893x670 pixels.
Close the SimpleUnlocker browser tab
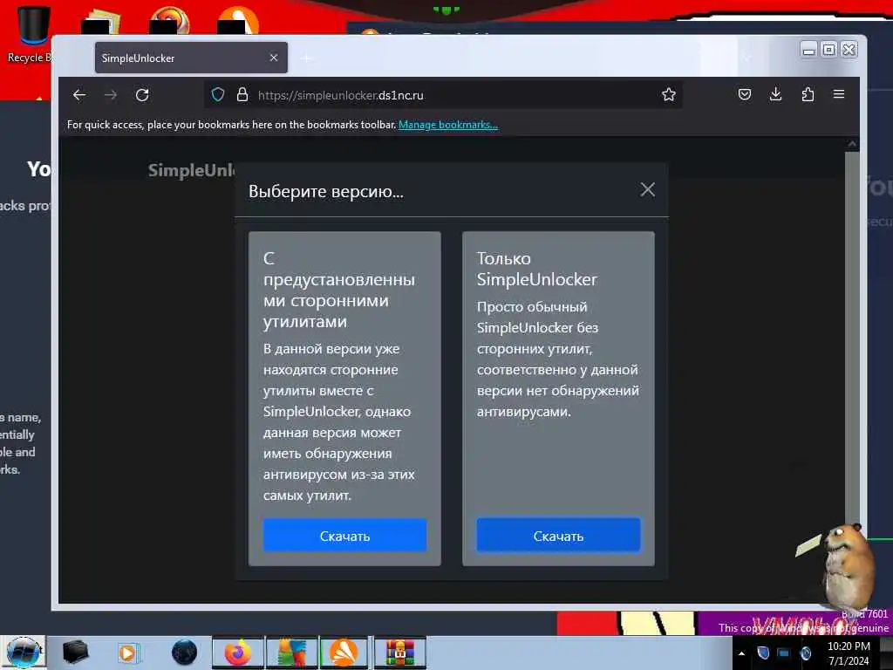point(273,58)
